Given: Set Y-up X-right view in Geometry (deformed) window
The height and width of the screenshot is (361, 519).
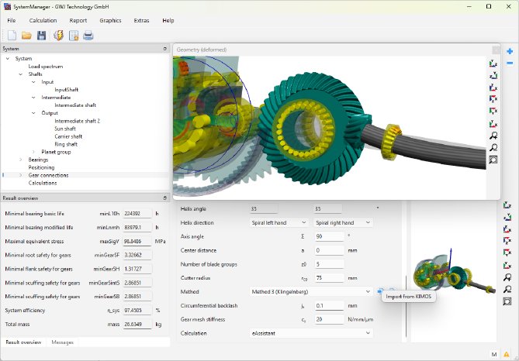Looking at the screenshot, I should tap(493, 123).
